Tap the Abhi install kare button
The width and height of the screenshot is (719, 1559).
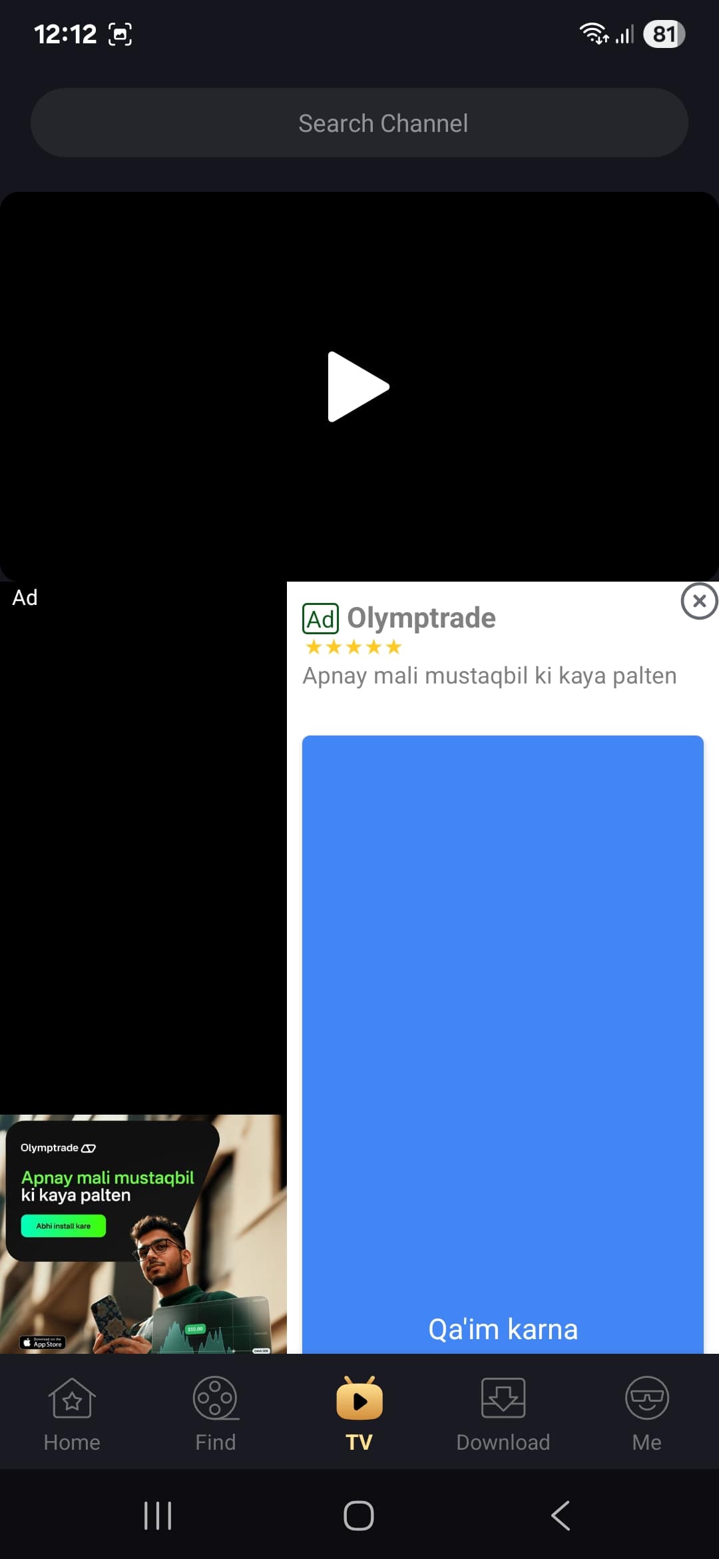(63, 1226)
